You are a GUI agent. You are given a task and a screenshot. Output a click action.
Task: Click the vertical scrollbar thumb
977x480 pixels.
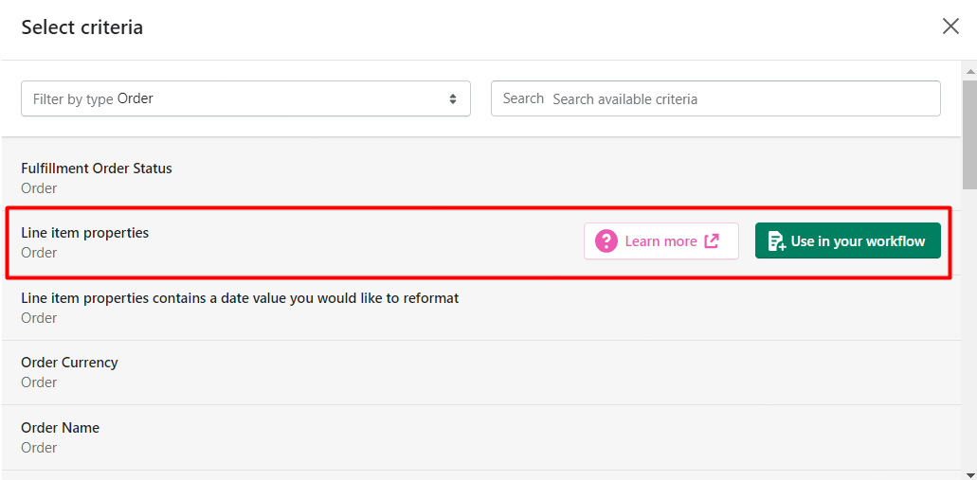pos(969,133)
